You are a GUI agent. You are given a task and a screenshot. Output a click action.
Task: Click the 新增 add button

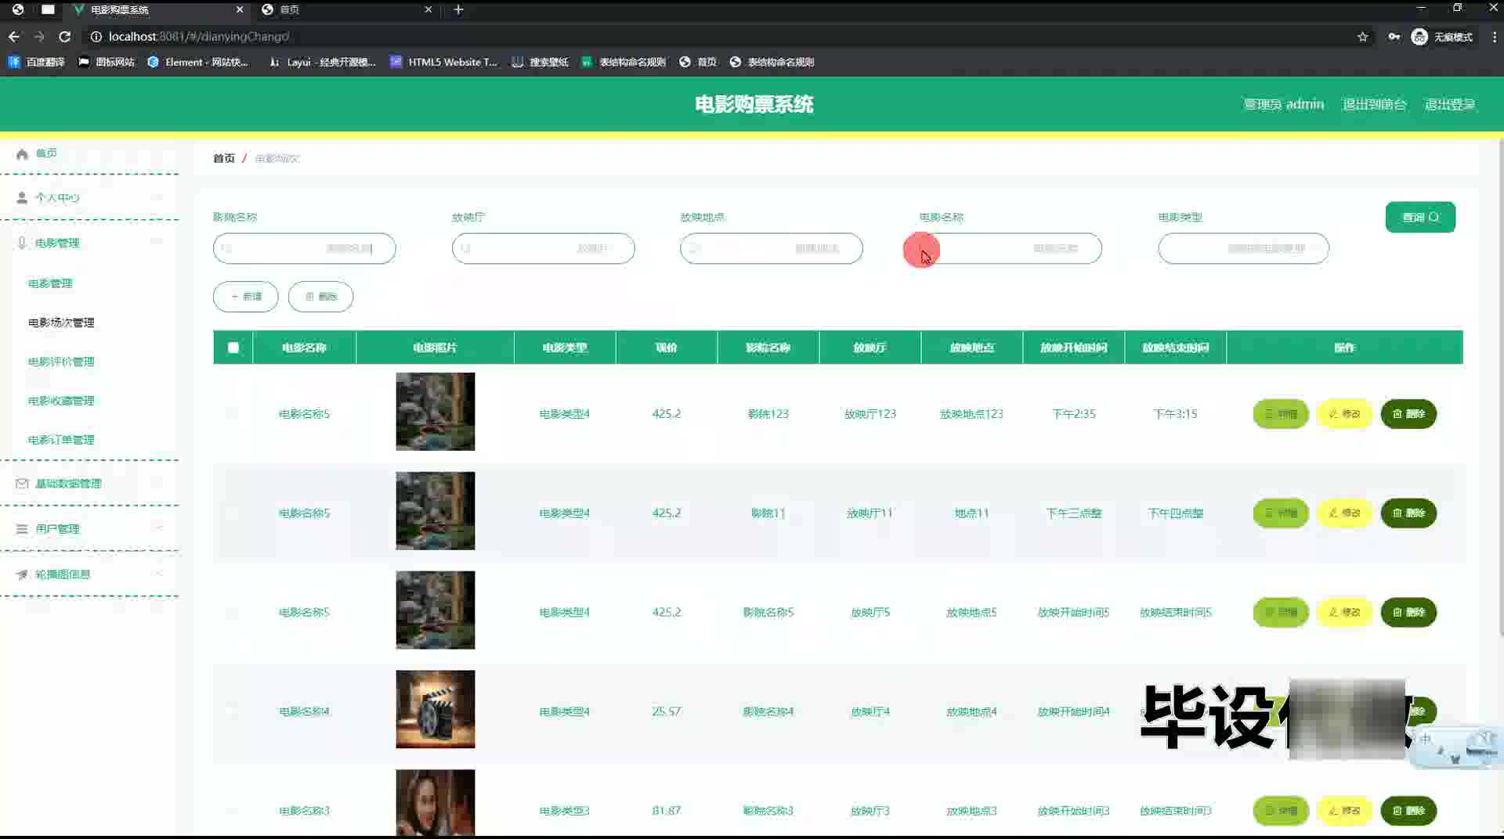[x=245, y=297]
